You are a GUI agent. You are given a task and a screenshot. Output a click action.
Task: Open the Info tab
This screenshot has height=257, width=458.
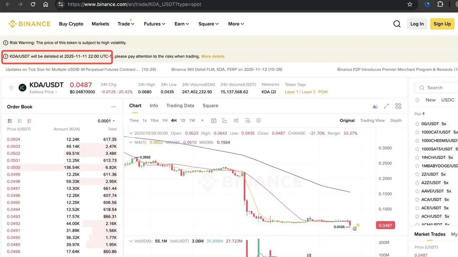click(x=154, y=105)
